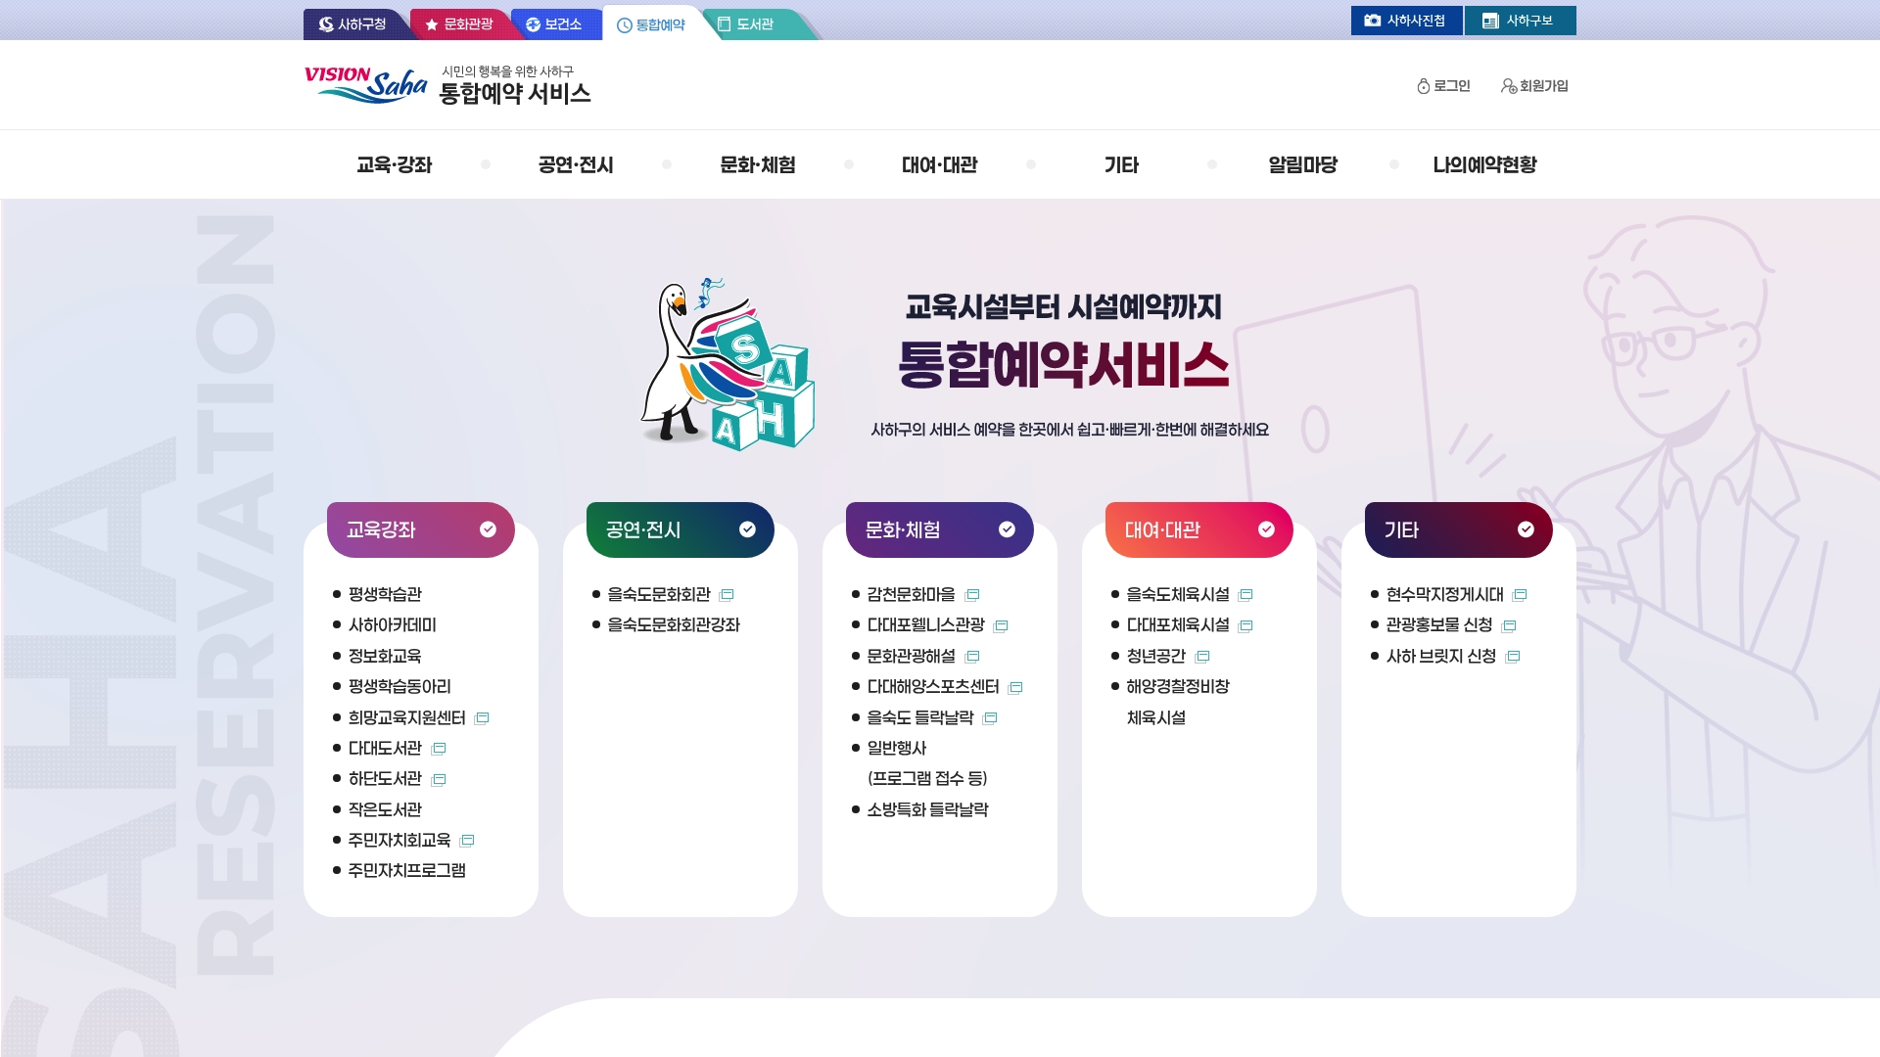Click new-window icon beside 현수막지정게시대
This screenshot has height=1057, width=1880.
click(x=1520, y=595)
